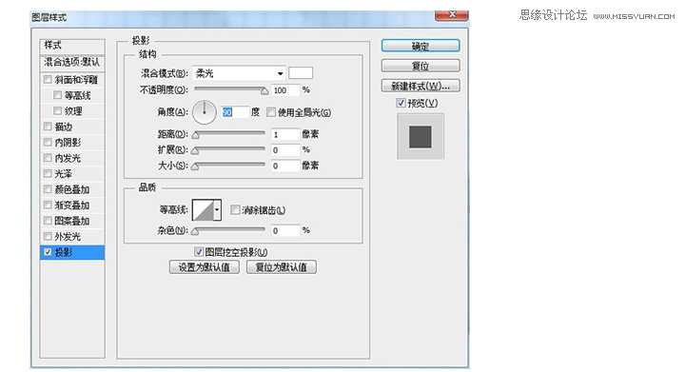The width and height of the screenshot is (685, 372).
Task: Click the 杂色 slider handle
Action: [196, 231]
